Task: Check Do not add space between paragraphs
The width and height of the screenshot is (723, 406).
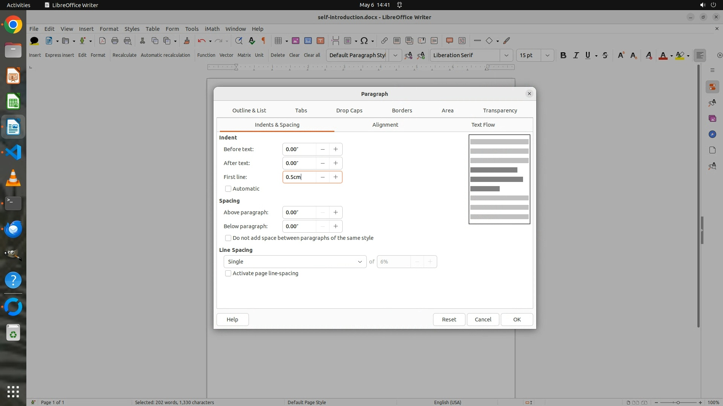Action: coord(228,238)
